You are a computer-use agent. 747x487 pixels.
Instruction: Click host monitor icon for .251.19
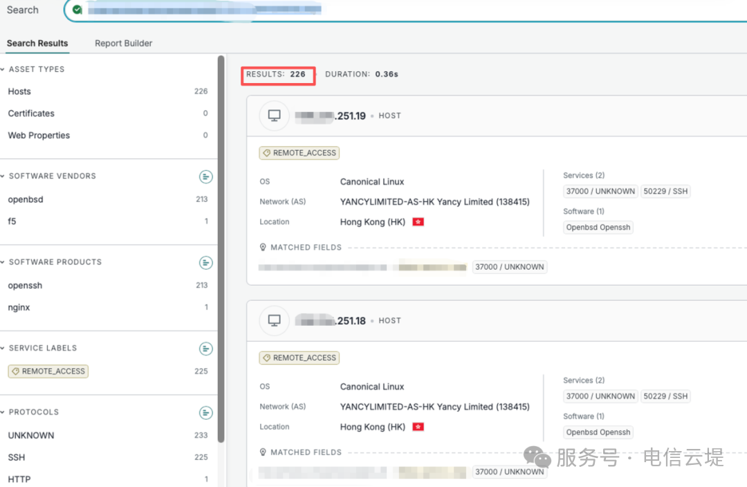coord(275,116)
